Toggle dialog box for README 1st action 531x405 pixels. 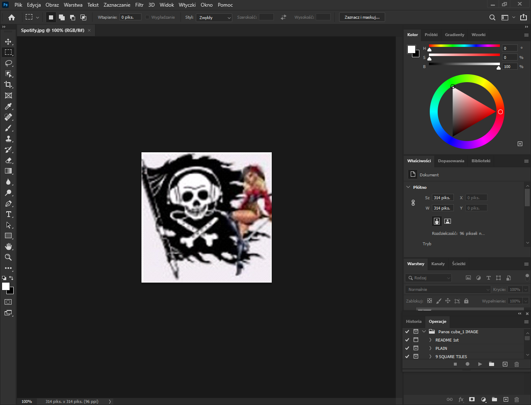[x=416, y=340]
